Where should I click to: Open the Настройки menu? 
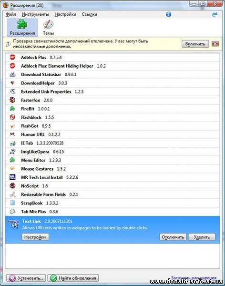tap(65, 14)
